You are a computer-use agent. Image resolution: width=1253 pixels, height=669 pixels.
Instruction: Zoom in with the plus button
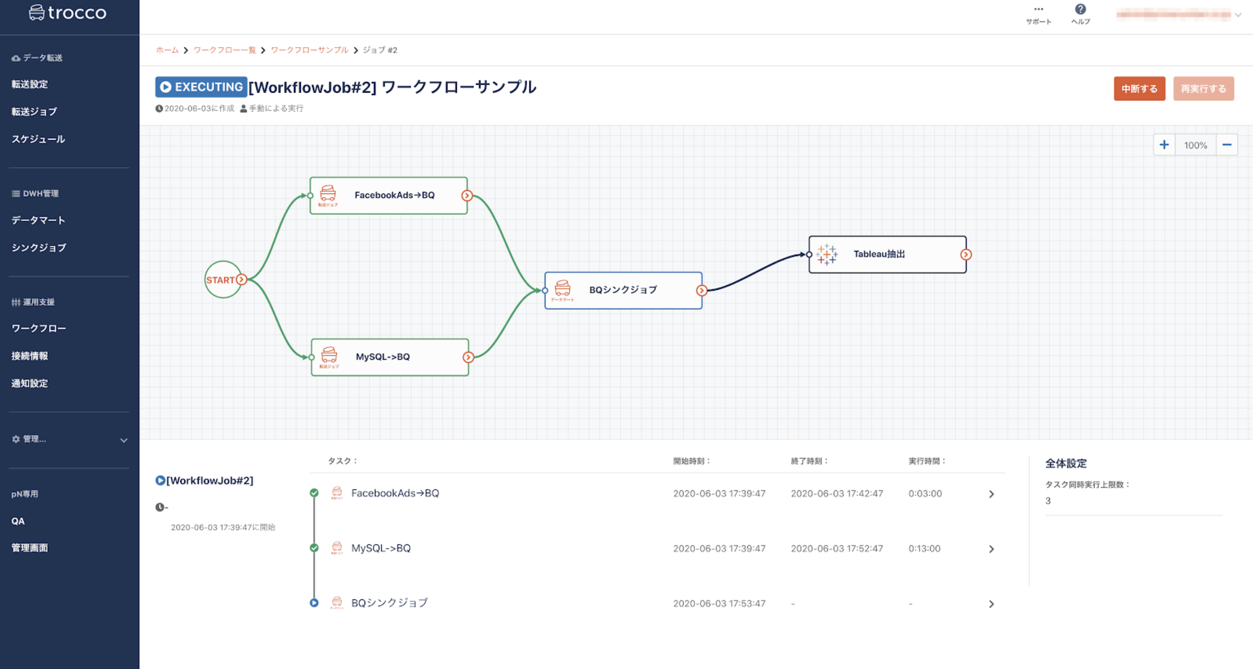click(1164, 145)
